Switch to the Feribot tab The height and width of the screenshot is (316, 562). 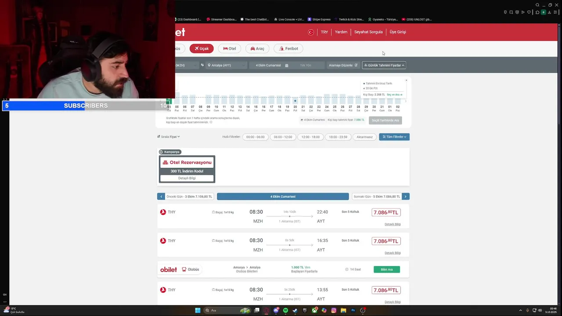[x=288, y=49]
